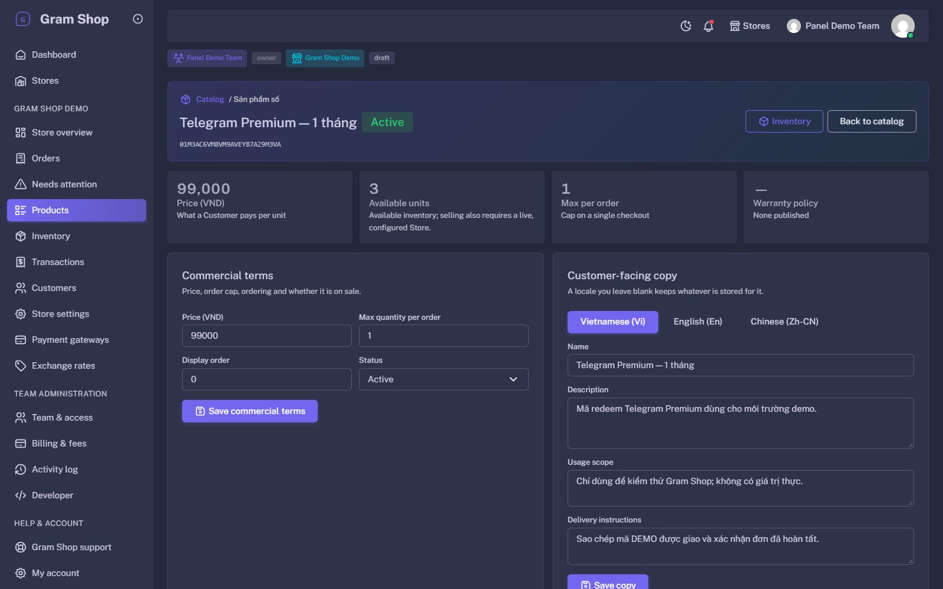
Task: Open Gram Shop support
Action: pyautogui.click(x=77, y=547)
